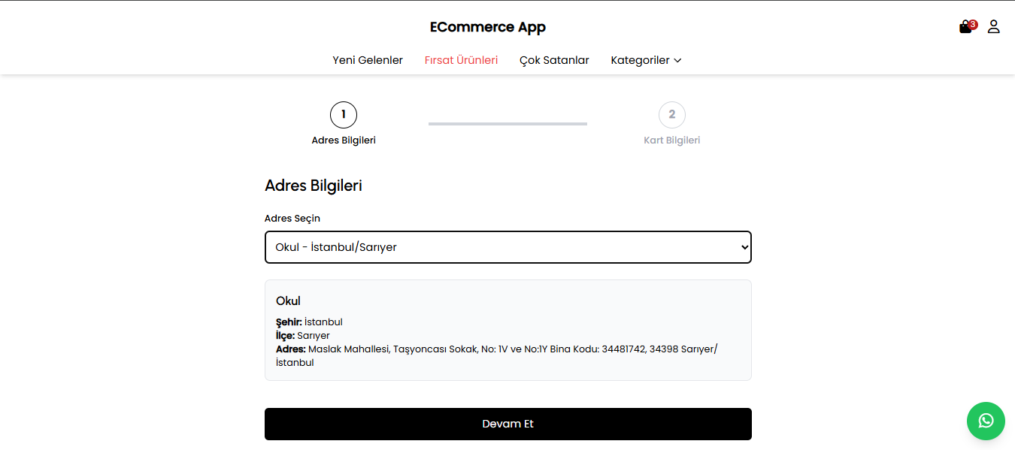
Task: Select step 1 Adres Bilgileri circle
Action: (x=344, y=114)
